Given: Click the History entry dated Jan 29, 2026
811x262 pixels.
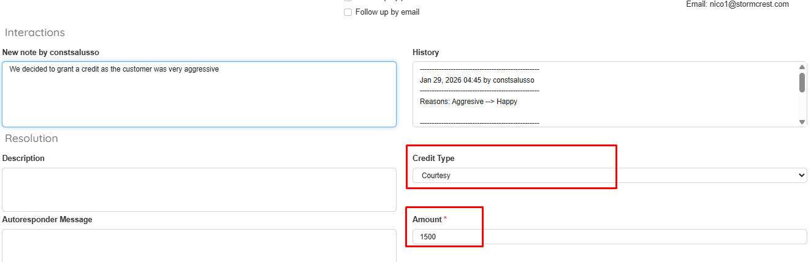Looking at the screenshot, I should point(477,80).
